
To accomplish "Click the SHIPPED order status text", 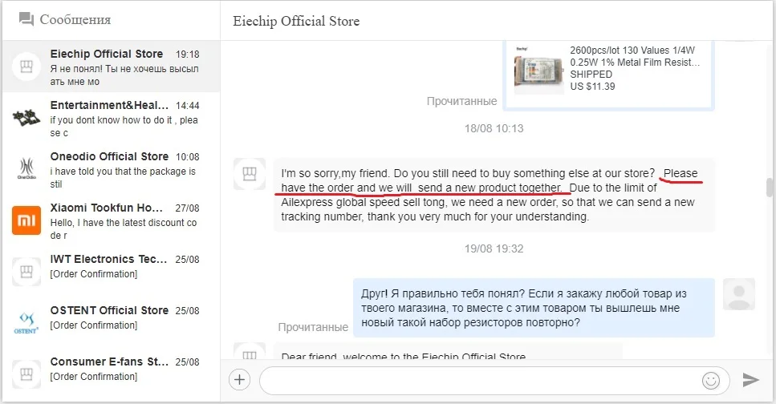I will coord(591,75).
